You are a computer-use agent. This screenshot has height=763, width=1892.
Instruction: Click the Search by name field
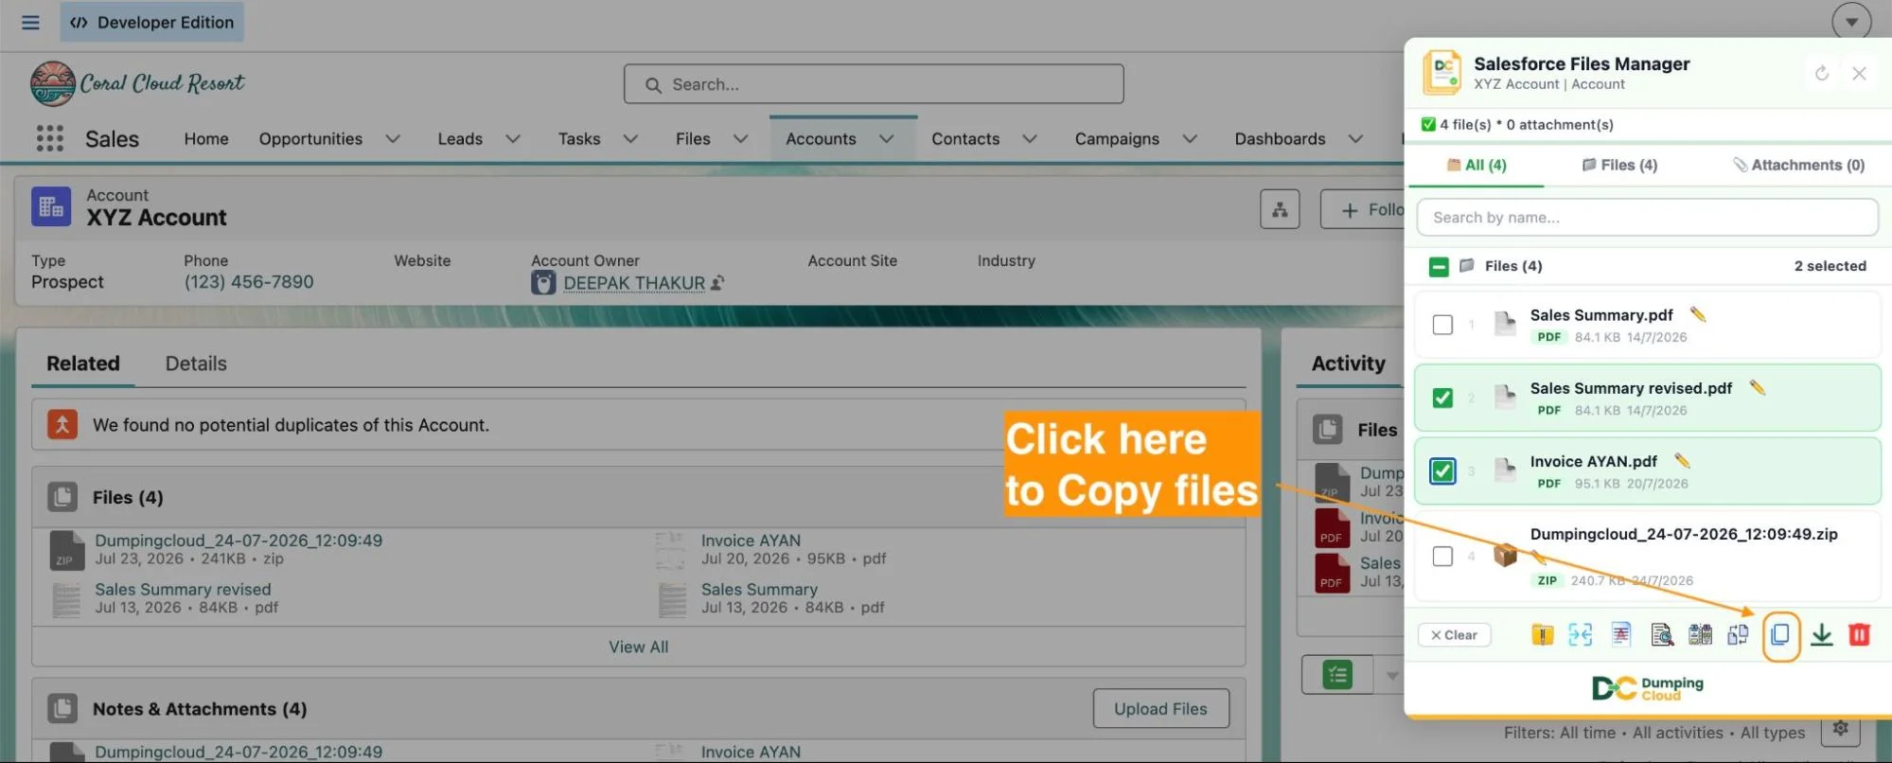[1647, 218]
